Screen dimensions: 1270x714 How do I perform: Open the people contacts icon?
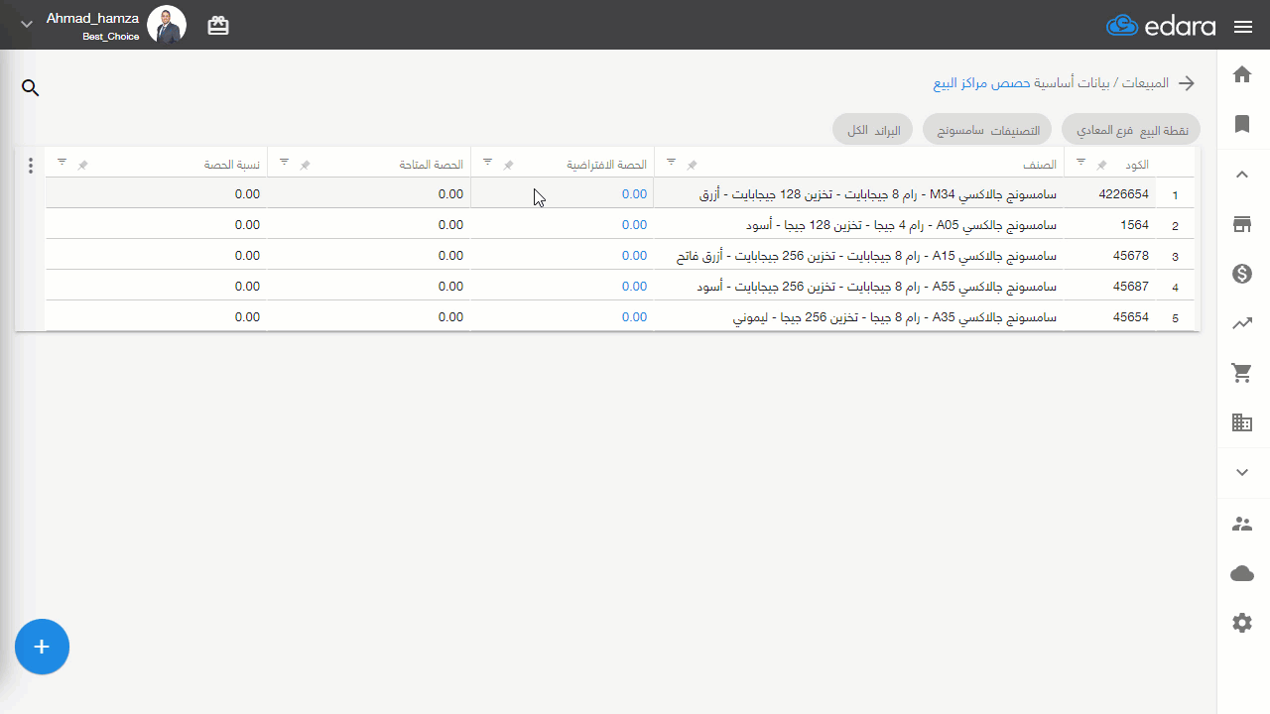[x=1242, y=524]
